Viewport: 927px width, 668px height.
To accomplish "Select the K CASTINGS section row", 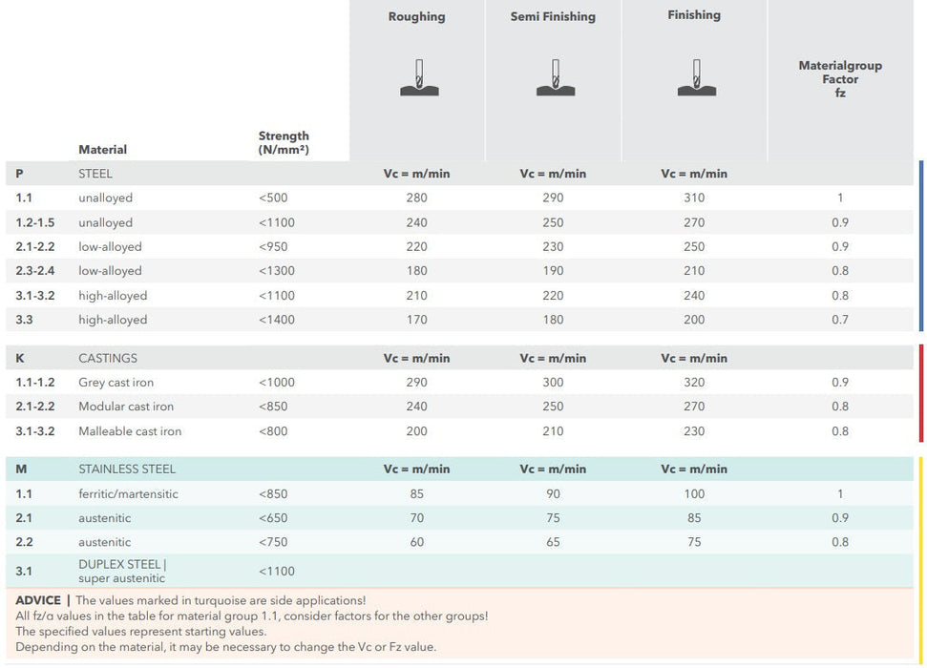I will point(107,358).
